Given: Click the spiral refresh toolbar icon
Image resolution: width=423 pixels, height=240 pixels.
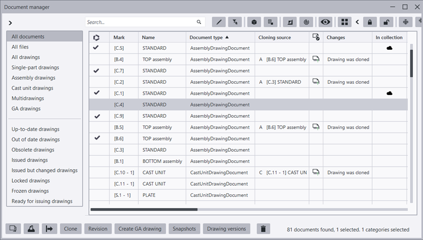Looking at the screenshot, I should coord(306,22).
